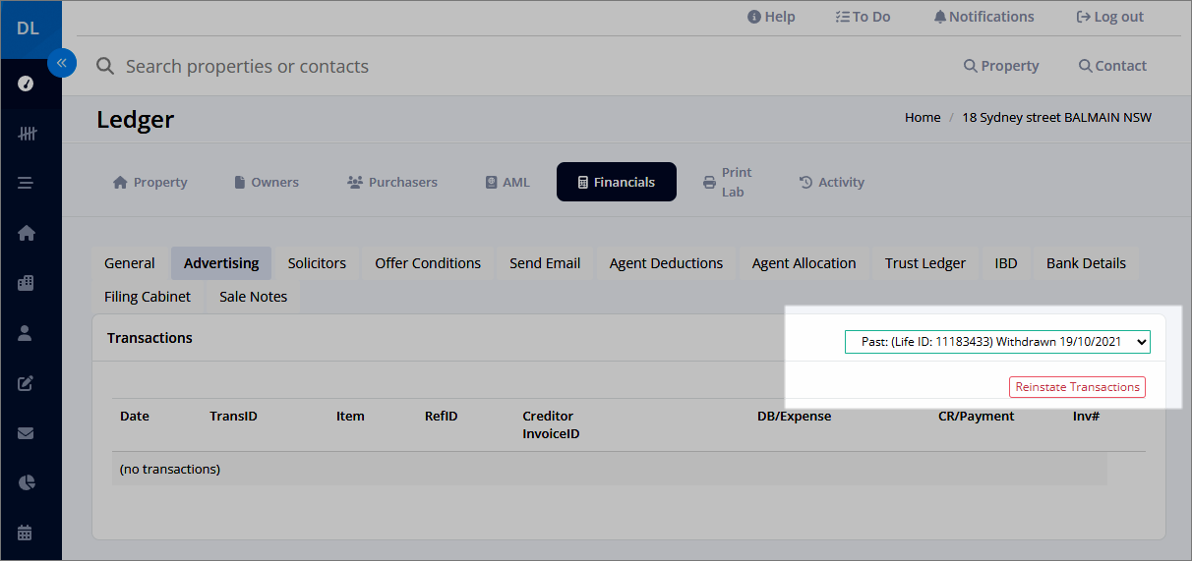Click Reinstate Transactions button
This screenshot has height=561, width=1192.
pyautogui.click(x=1077, y=387)
